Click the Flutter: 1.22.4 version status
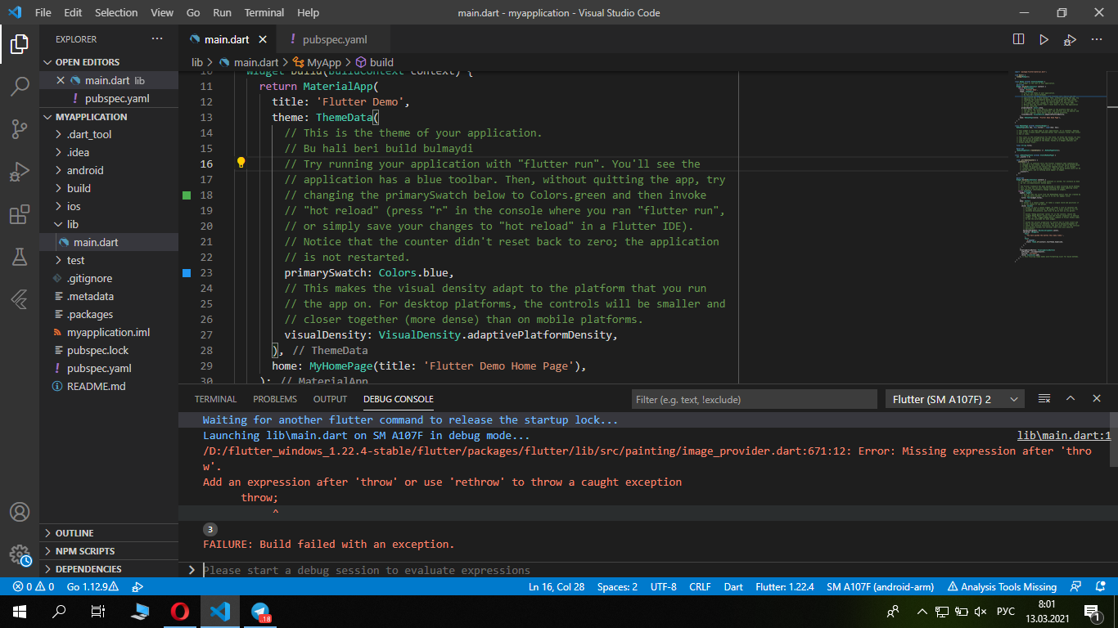 (x=785, y=587)
